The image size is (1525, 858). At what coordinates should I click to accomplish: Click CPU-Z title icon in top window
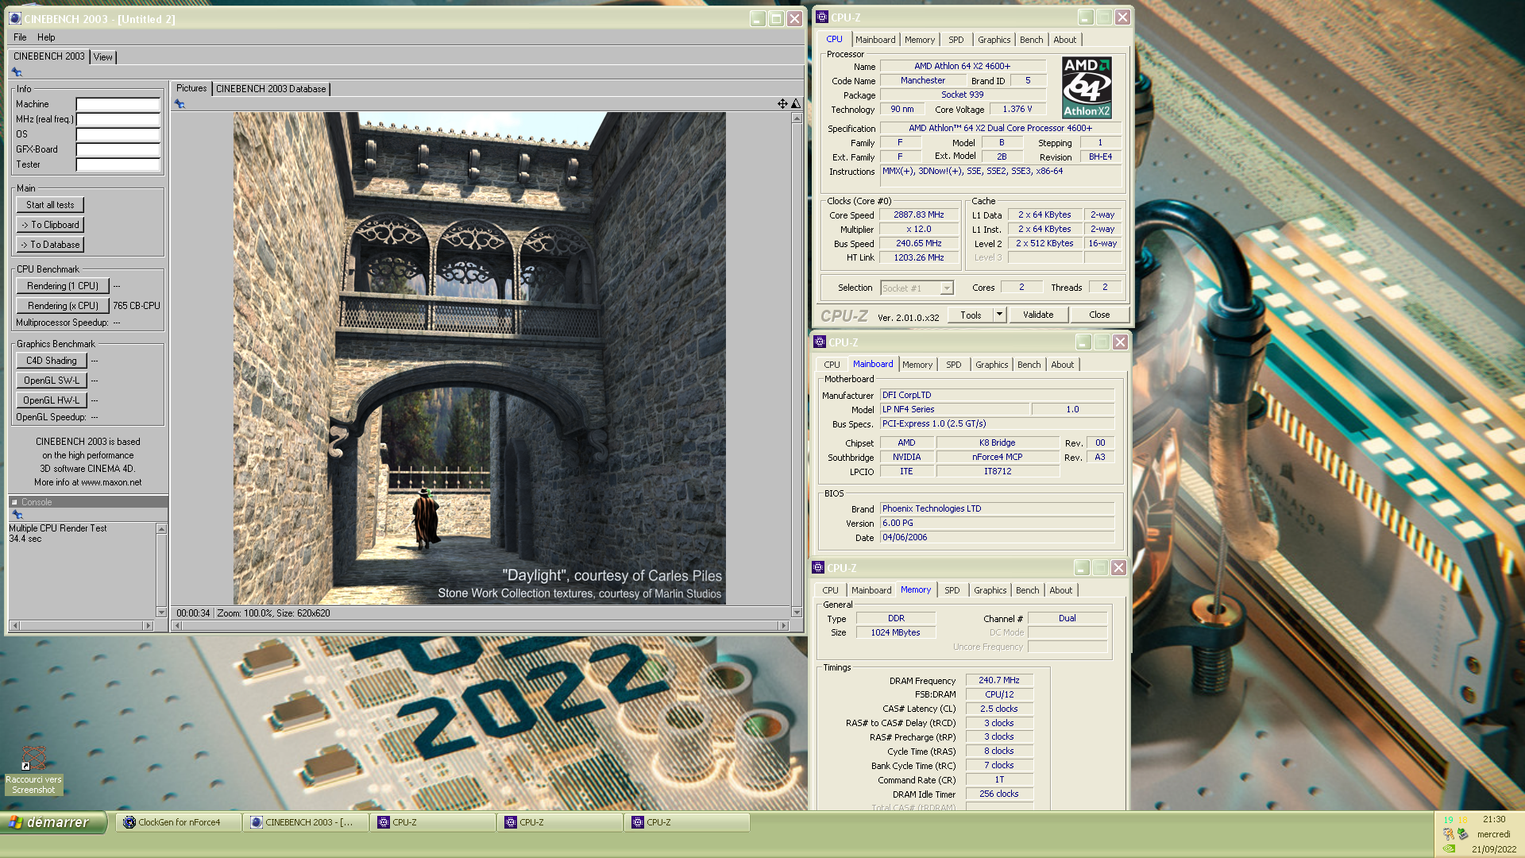pyautogui.click(x=822, y=17)
